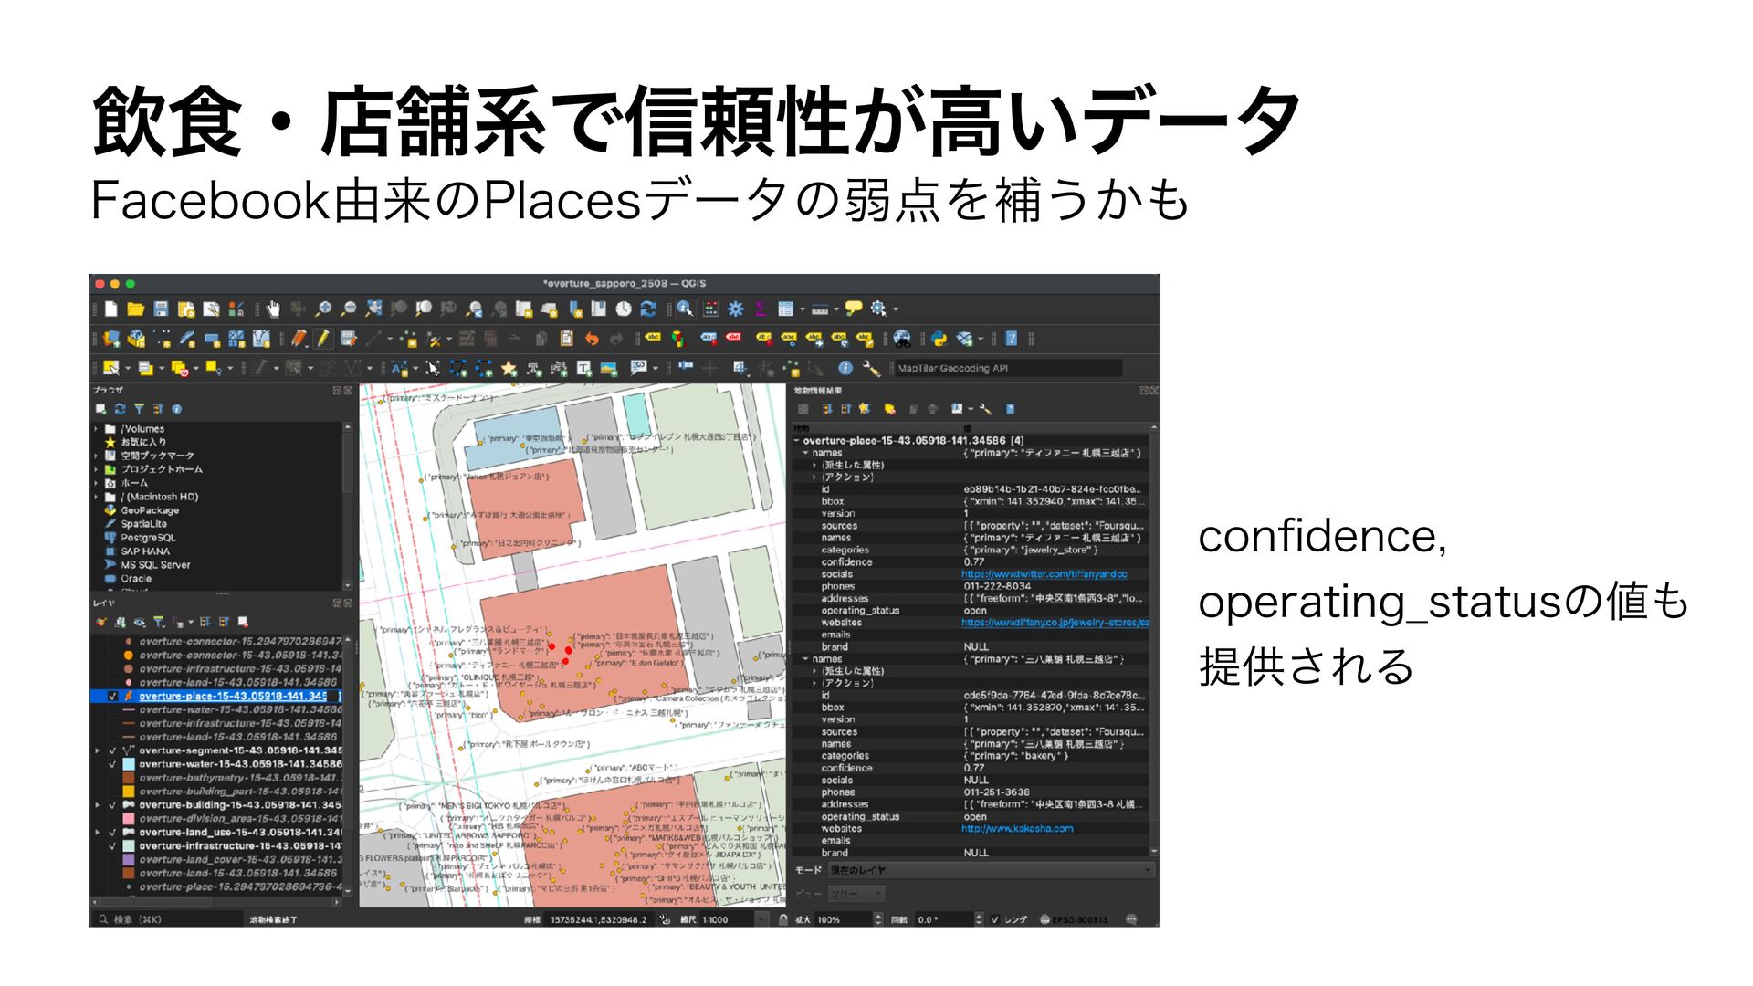Click the overture-bathymetry brown color swatch
Screen dimensions: 1753x986
(129, 778)
